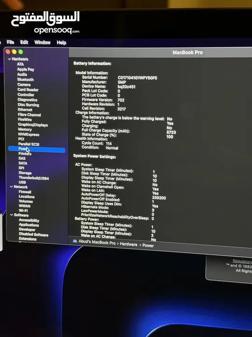Select Applications under Software

click(29, 225)
